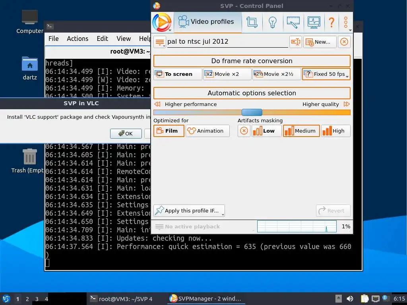The height and width of the screenshot is (305, 407).
Task: Open the Computer desktop icon
Action: click(29, 22)
